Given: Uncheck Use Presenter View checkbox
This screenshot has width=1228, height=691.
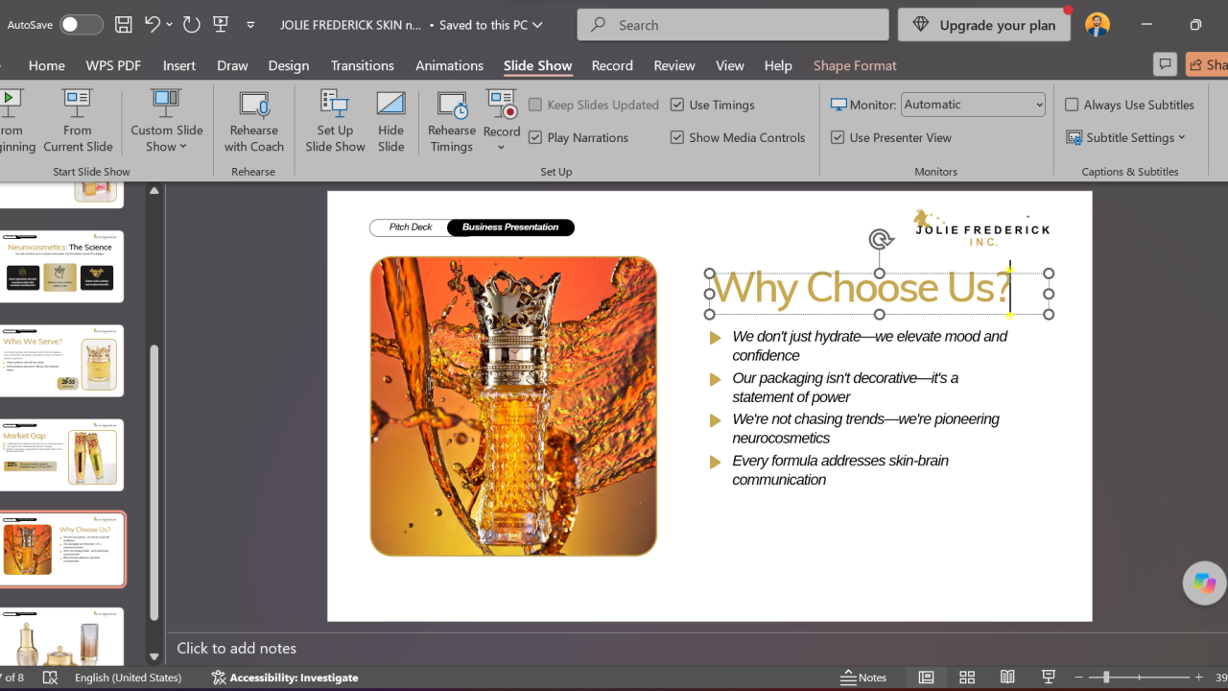Looking at the screenshot, I should coord(838,137).
